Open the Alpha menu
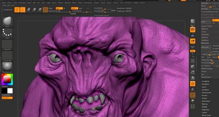This screenshot has width=219, height=117. click(x=4, y=3)
